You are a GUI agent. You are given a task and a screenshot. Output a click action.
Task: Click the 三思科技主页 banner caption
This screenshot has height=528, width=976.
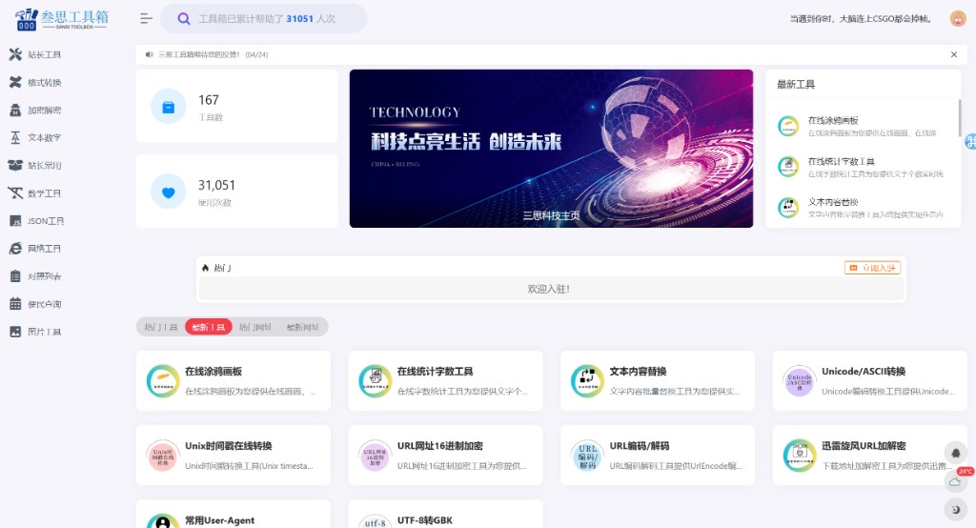click(x=551, y=215)
